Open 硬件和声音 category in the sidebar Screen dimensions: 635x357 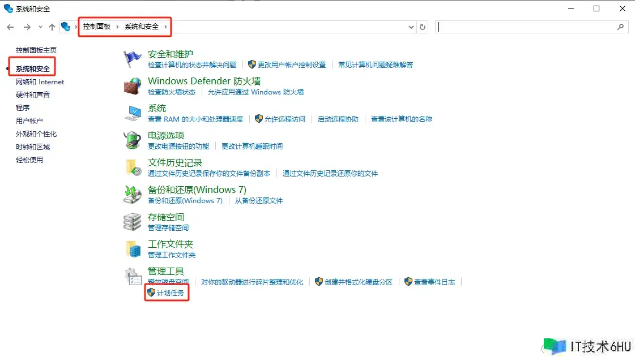coord(33,94)
